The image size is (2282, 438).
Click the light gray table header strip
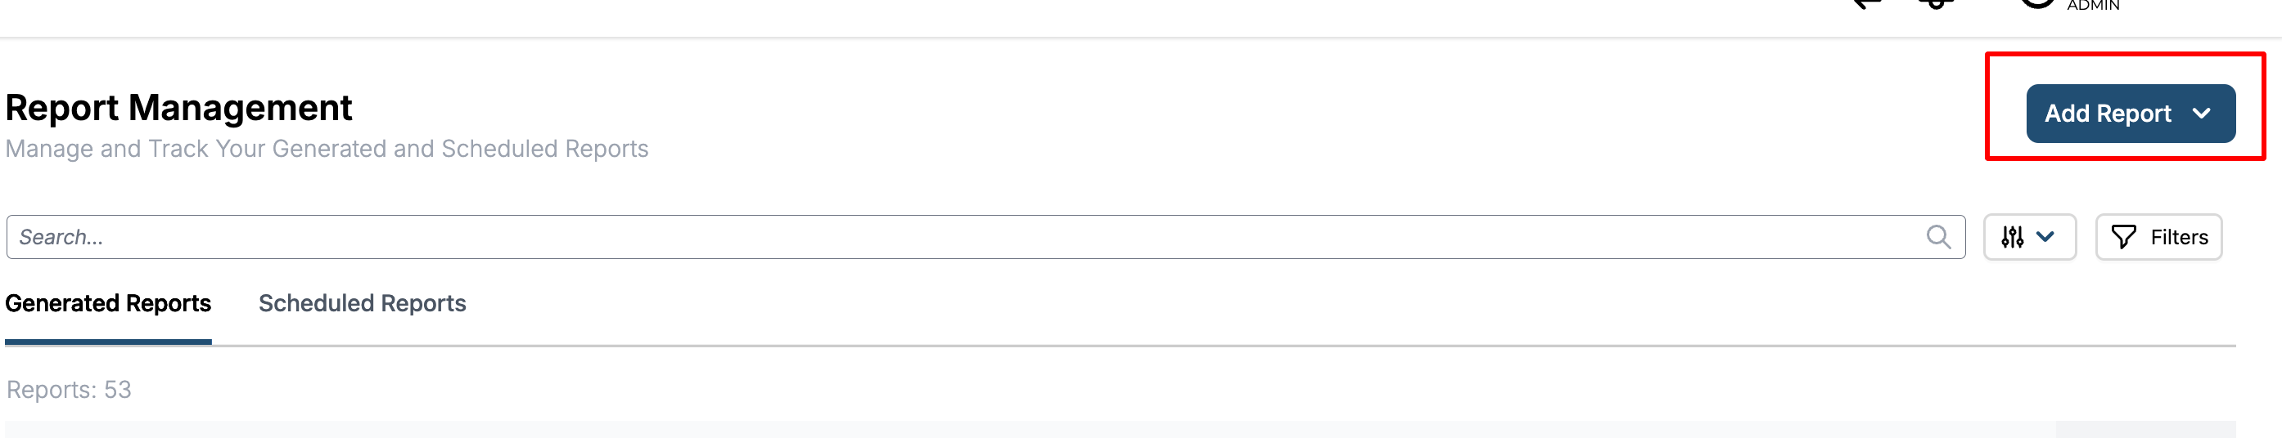pos(975,430)
